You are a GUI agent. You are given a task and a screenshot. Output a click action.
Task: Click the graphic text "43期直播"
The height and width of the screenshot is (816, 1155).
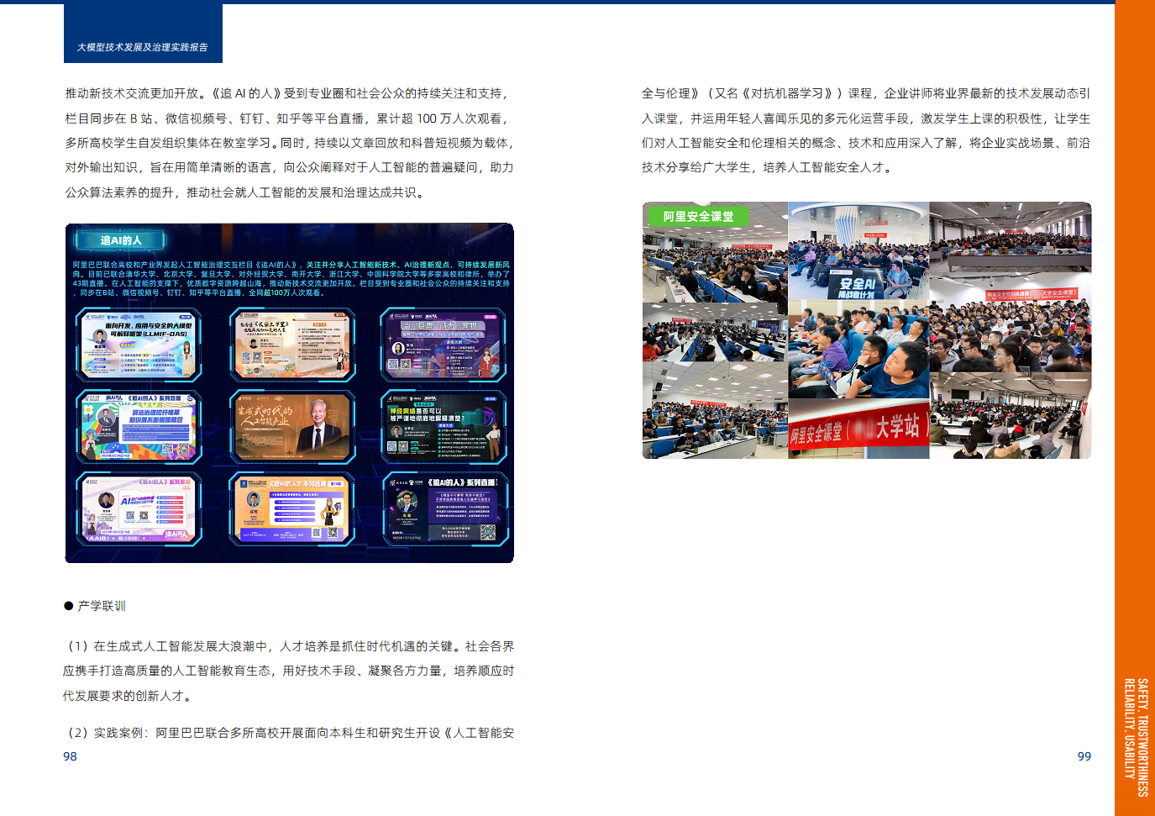pos(88,283)
